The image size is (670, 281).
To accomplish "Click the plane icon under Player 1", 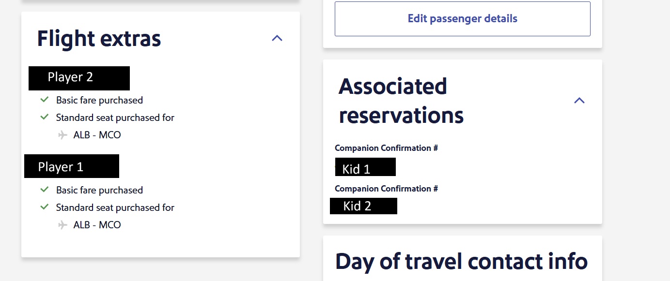I will tap(62, 225).
